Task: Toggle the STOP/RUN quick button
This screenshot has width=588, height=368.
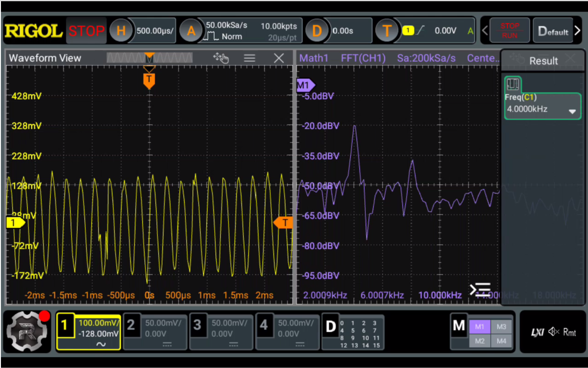Action: (509, 31)
